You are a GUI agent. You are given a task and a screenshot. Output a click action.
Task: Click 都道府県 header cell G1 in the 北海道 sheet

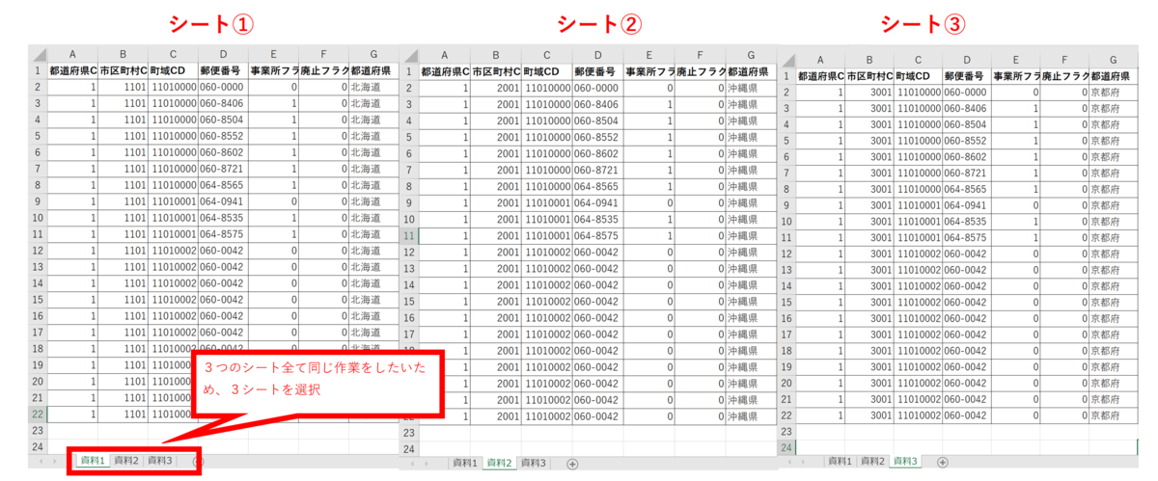tap(373, 70)
